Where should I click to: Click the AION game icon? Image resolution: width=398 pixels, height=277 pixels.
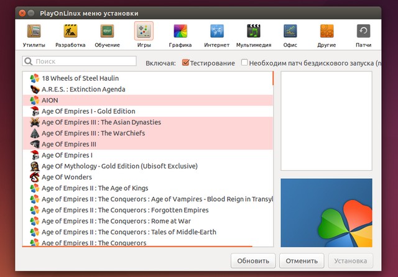[35, 101]
